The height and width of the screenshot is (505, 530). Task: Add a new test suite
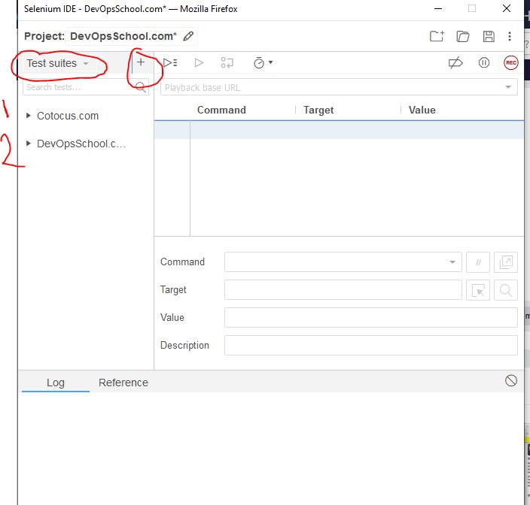[x=140, y=62]
